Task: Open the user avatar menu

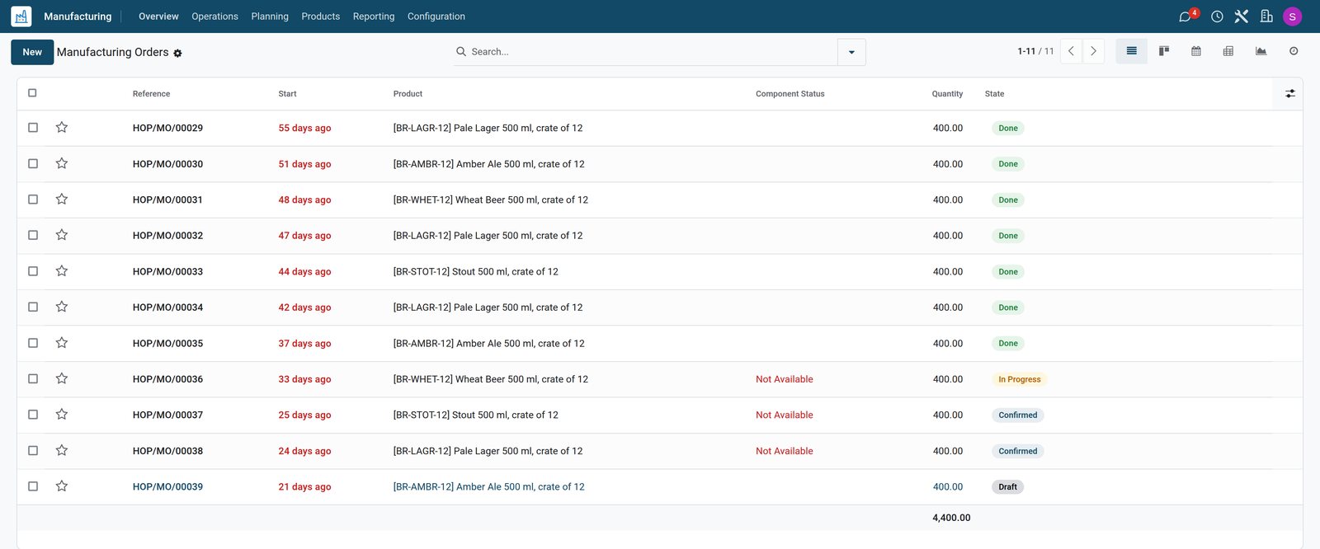Action: (x=1293, y=16)
